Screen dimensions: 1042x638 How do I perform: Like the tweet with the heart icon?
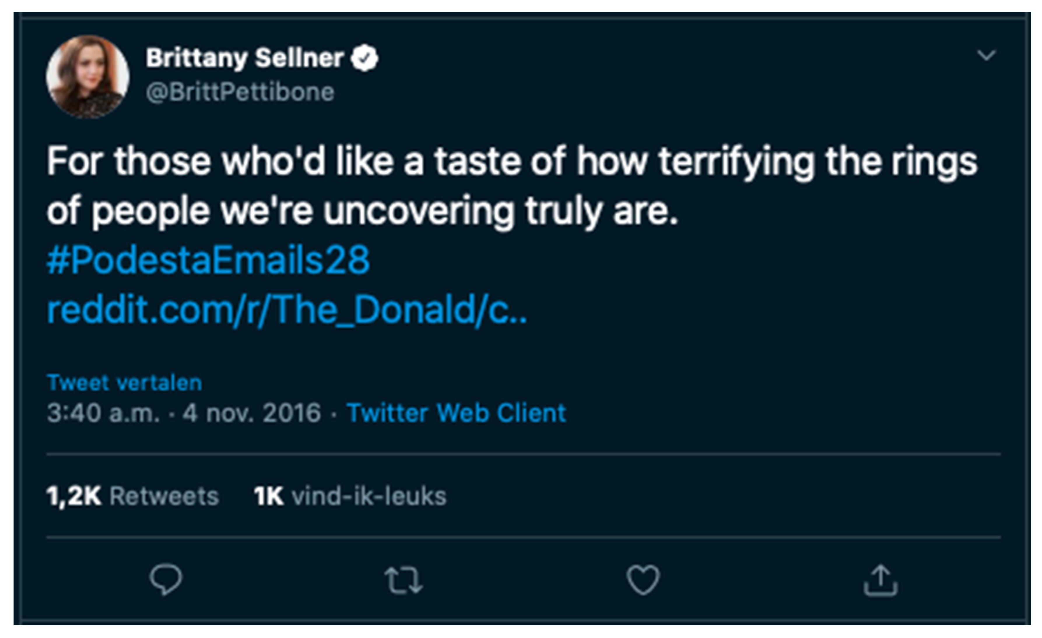coord(643,580)
